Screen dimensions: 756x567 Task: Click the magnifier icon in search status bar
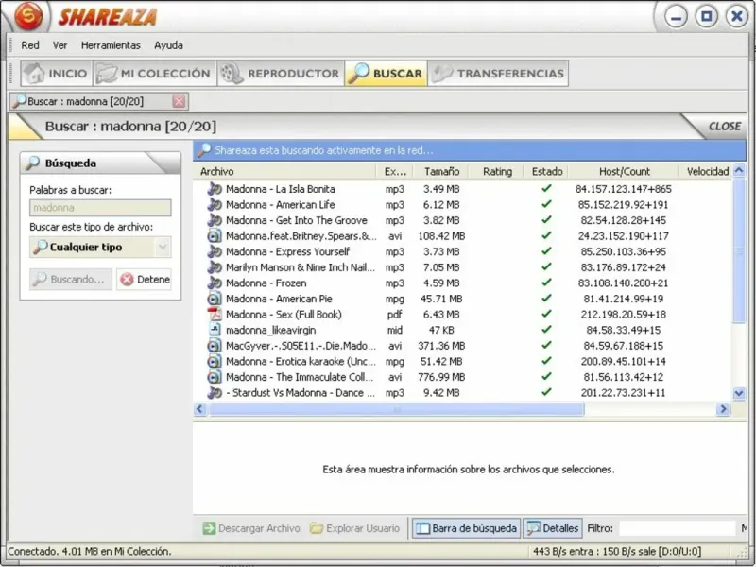click(x=204, y=150)
